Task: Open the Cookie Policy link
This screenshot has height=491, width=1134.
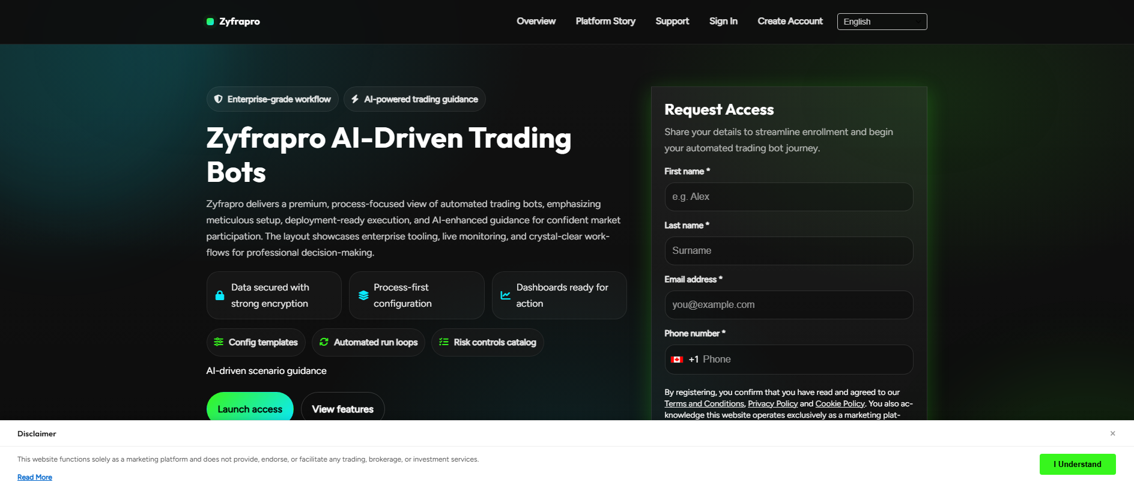Action: click(840, 403)
